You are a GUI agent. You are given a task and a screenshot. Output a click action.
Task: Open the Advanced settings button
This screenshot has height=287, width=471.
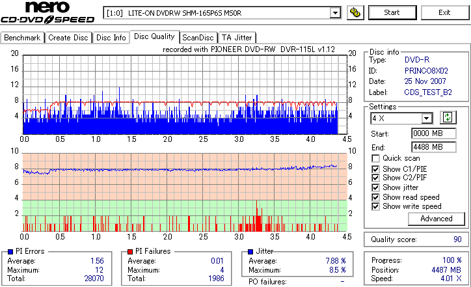click(x=437, y=219)
